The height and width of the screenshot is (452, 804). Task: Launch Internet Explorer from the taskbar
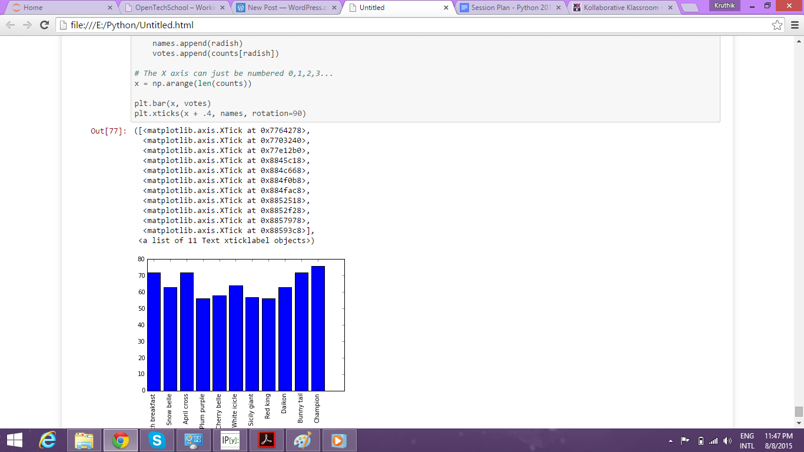[48, 440]
